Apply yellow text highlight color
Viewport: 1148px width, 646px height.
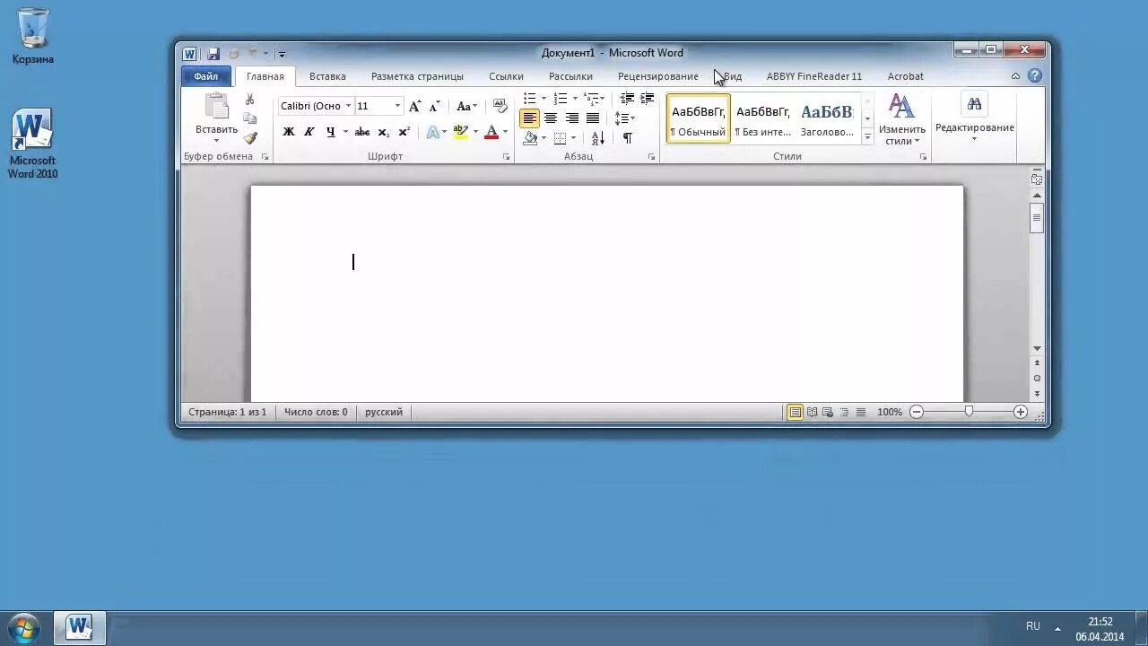[461, 132]
